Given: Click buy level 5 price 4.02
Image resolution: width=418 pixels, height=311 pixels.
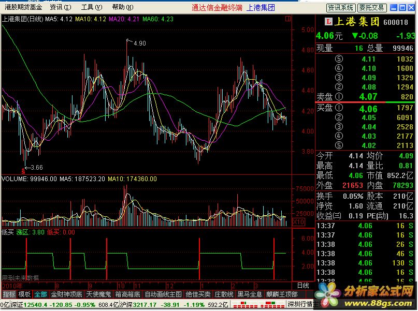Looking at the screenshot, I should (x=369, y=145).
